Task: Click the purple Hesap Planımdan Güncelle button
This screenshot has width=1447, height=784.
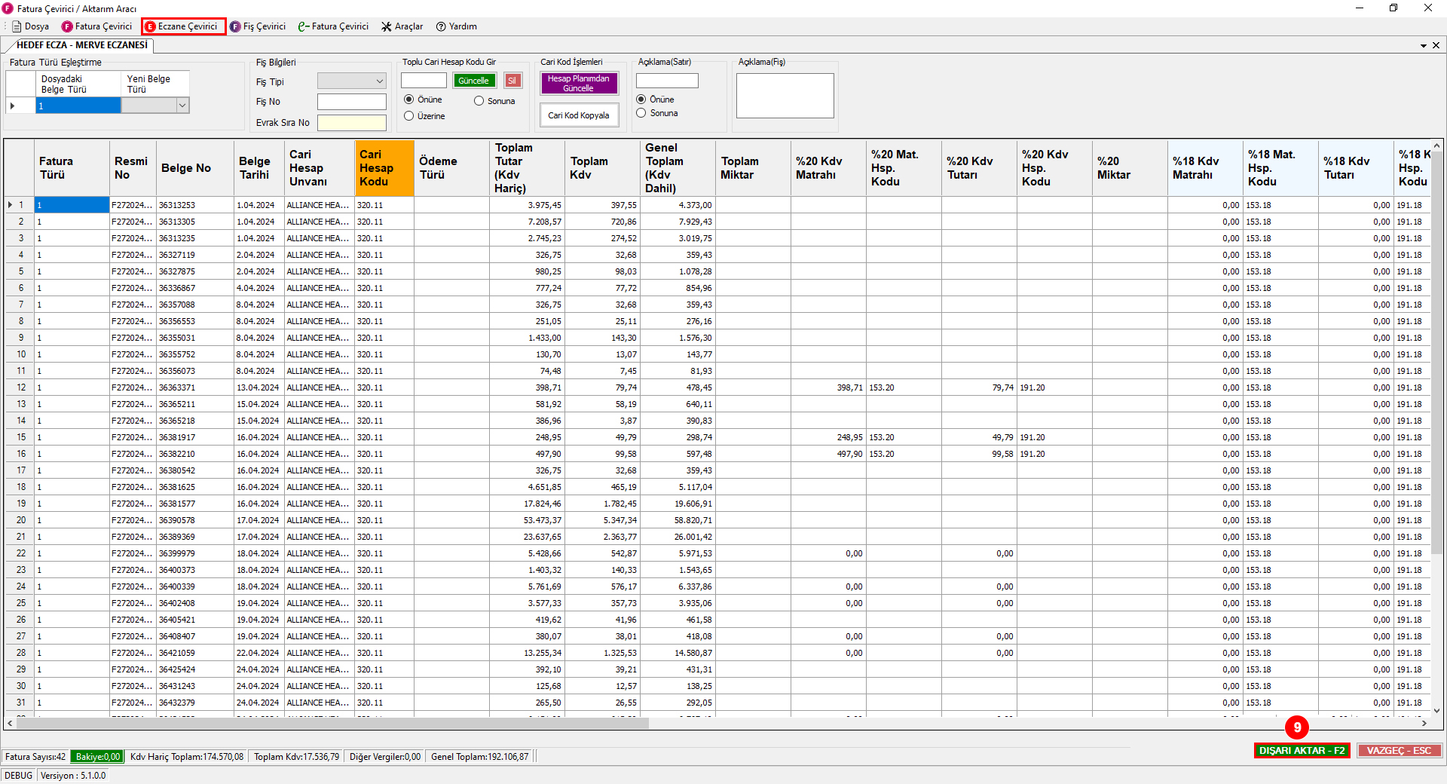Action: (x=579, y=83)
